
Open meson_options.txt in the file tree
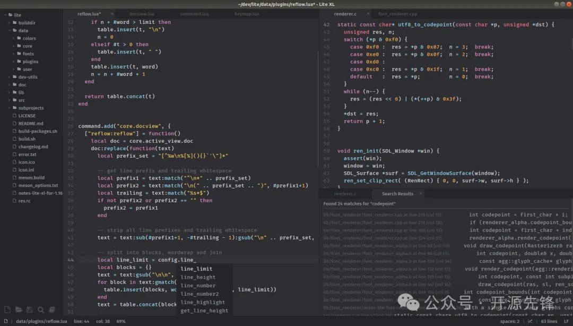pos(38,185)
